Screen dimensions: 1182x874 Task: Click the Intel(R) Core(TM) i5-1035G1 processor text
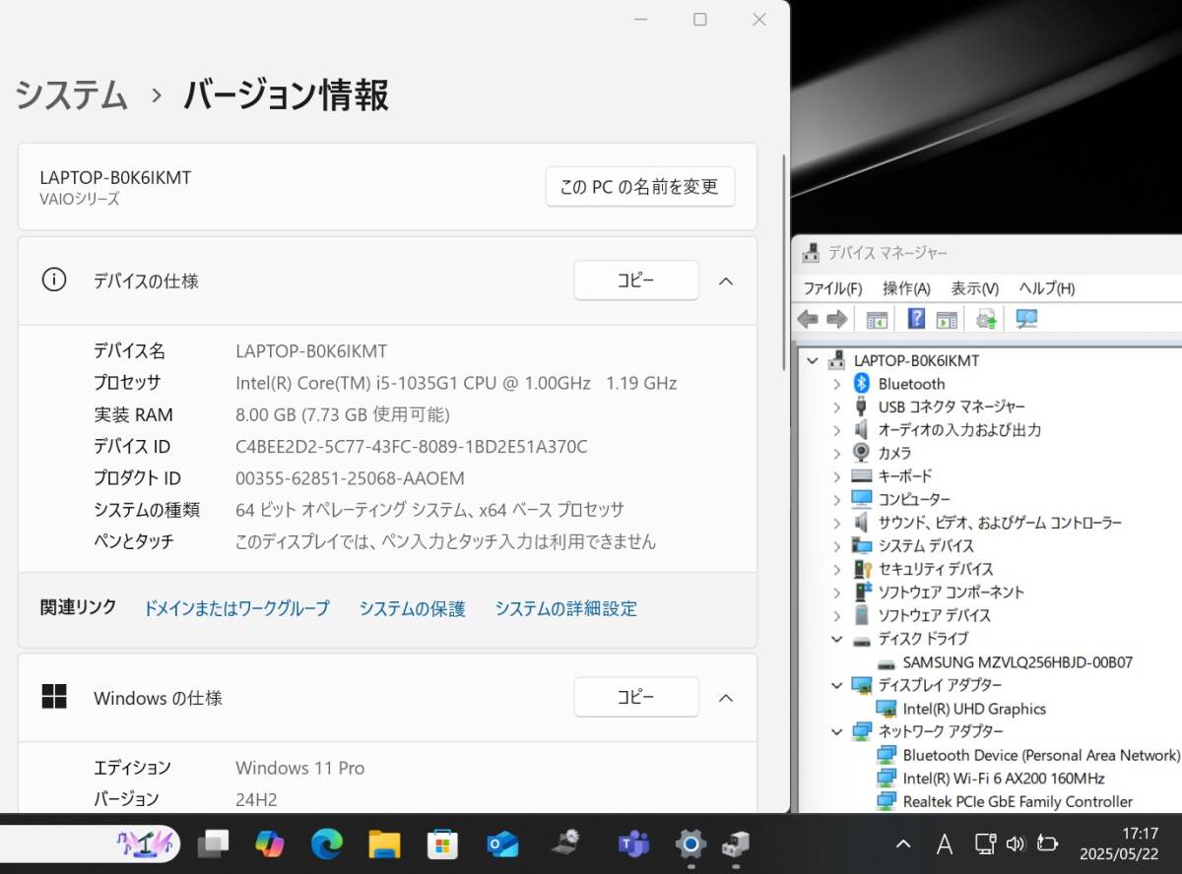(x=456, y=383)
